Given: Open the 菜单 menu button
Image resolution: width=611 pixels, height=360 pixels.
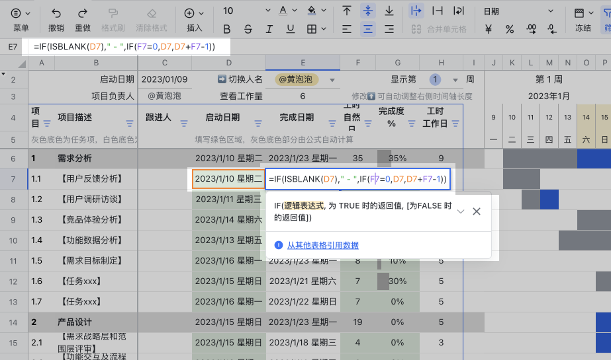Looking at the screenshot, I should pos(21,19).
